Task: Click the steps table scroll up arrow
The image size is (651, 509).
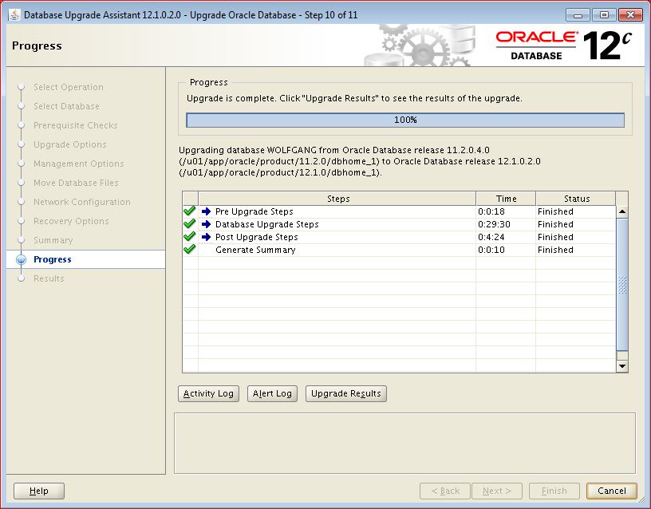Action: 622,211
